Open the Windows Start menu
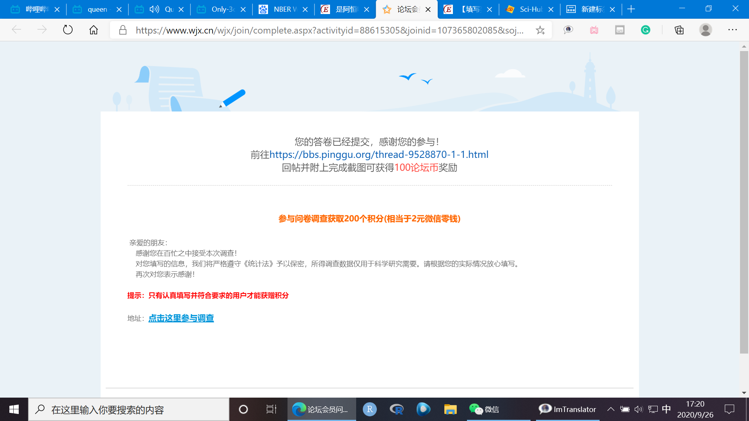Screen dimensions: 749x421 coord(14,409)
